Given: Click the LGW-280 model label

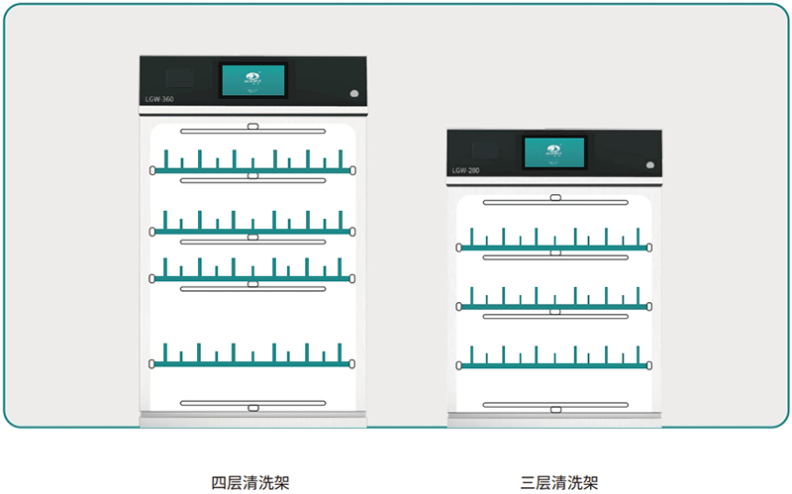Looking at the screenshot, I should (x=465, y=169).
